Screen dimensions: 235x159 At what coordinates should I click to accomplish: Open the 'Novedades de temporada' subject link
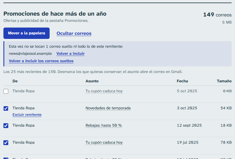[108, 108]
